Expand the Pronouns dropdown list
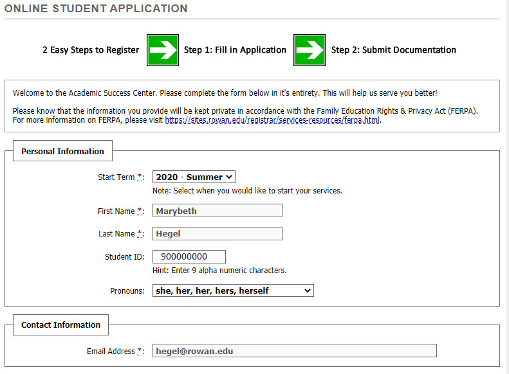 [232, 290]
